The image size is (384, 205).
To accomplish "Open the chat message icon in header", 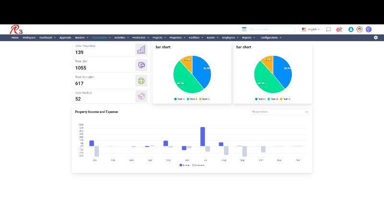I will coord(329,30).
